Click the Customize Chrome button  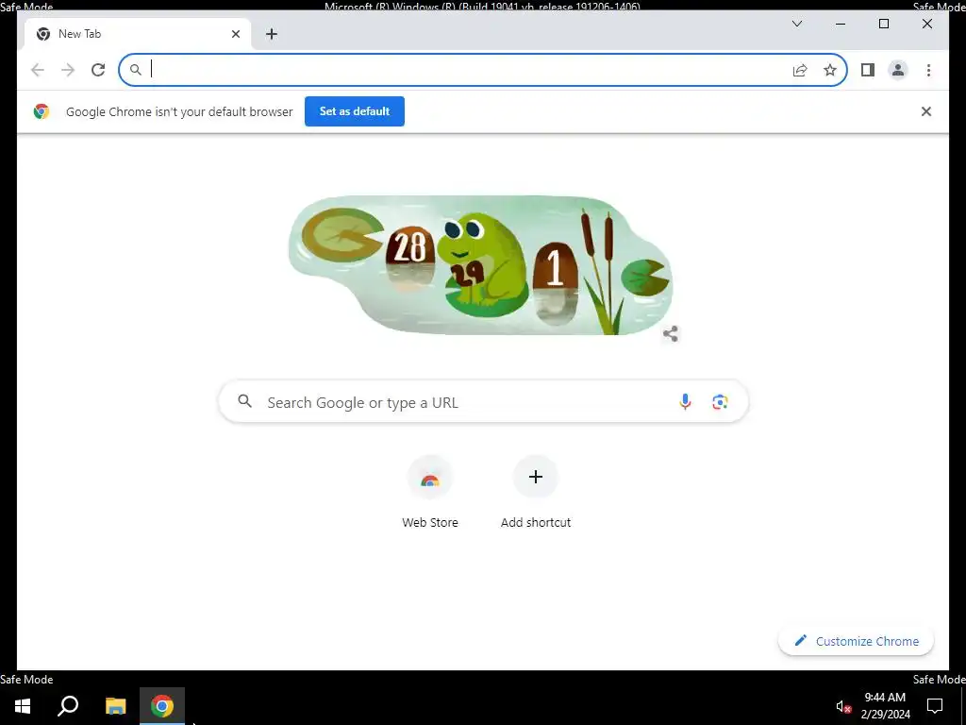click(856, 641)
